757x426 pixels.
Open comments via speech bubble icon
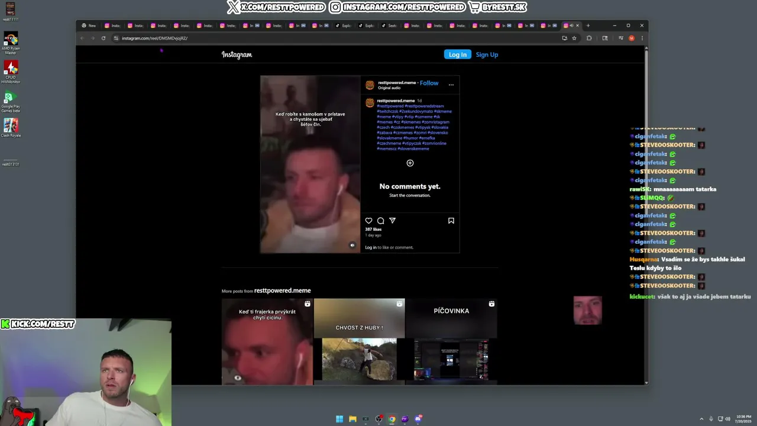click(380, 221)
